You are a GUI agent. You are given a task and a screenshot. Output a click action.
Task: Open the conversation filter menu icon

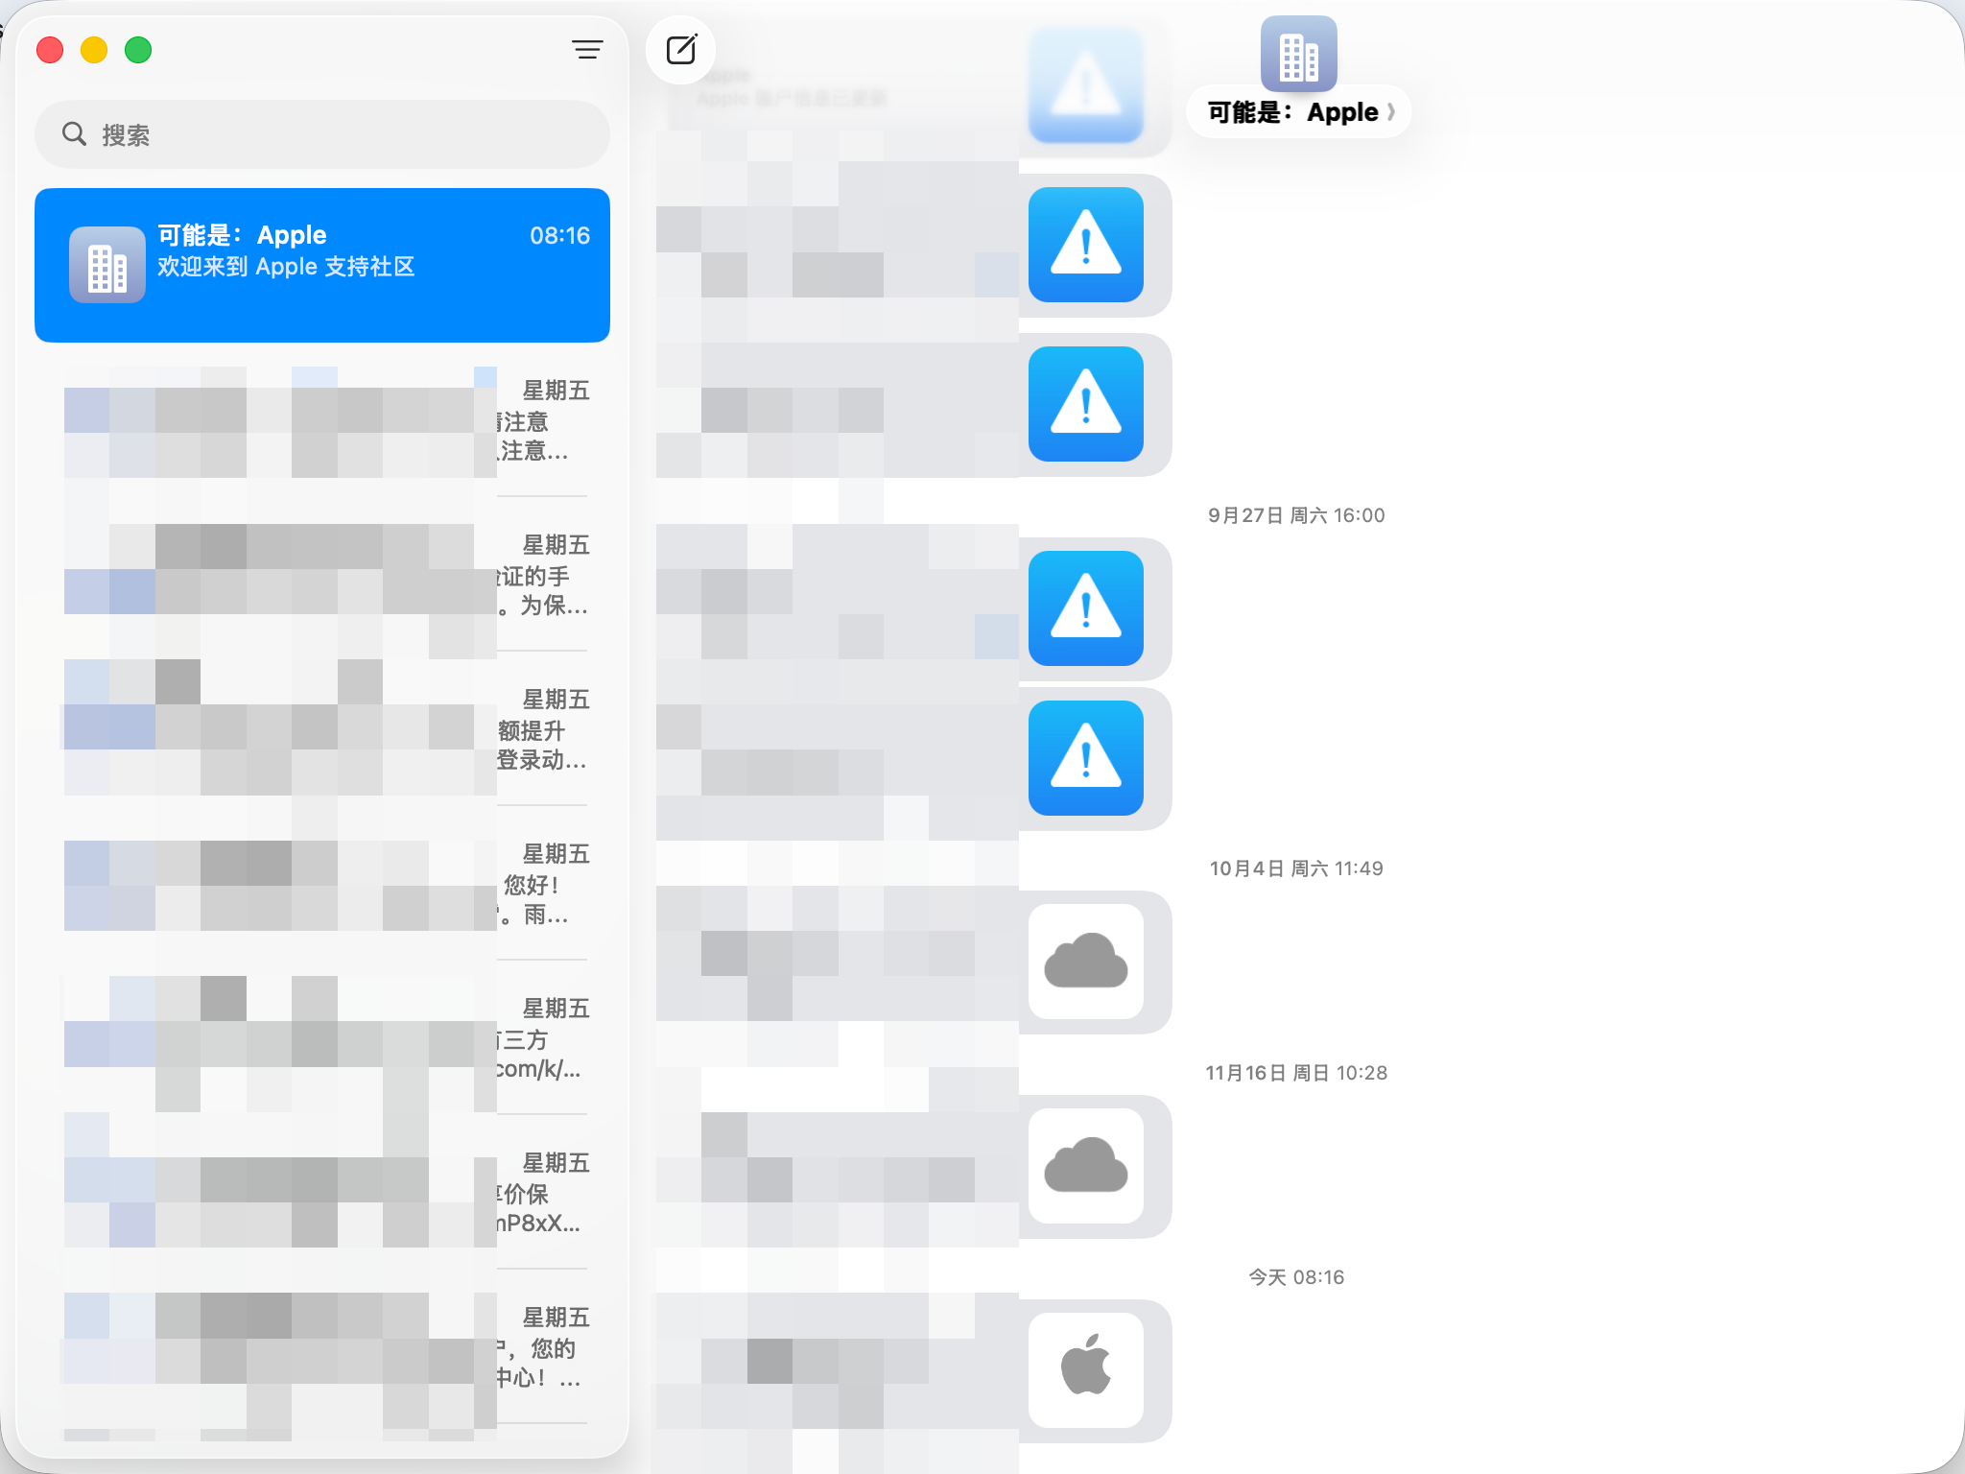click(587, 50)
